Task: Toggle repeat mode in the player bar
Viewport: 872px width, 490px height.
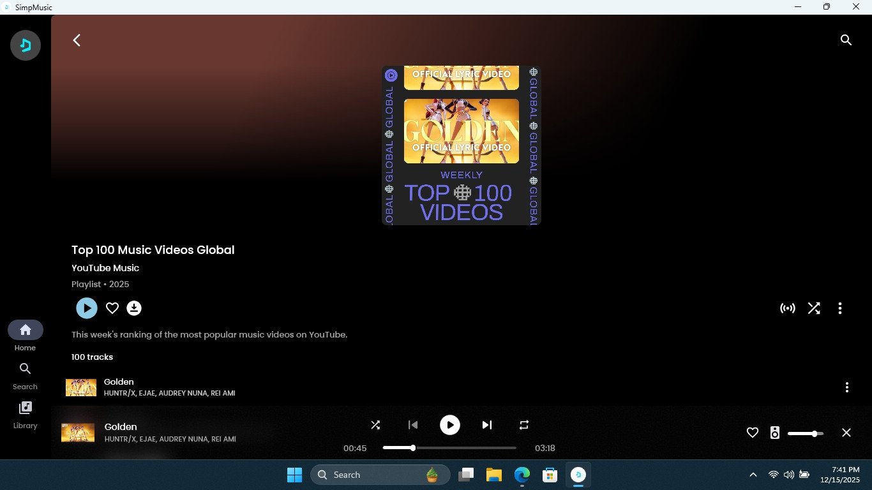Action: tap(524, 425)
